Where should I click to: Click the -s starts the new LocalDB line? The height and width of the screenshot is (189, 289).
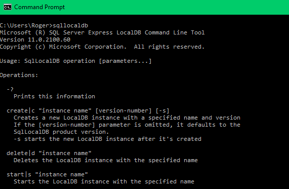click(107, 139)
